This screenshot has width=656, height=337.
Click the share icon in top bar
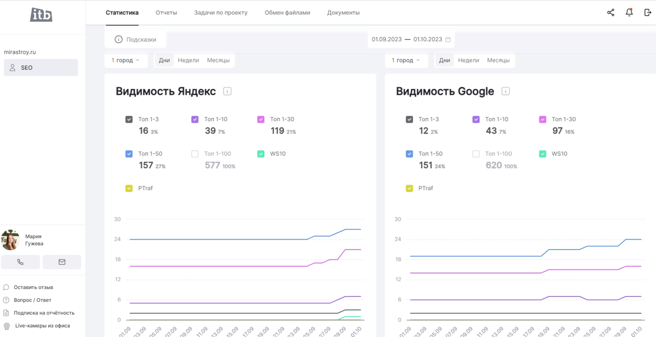pos(610,13)
